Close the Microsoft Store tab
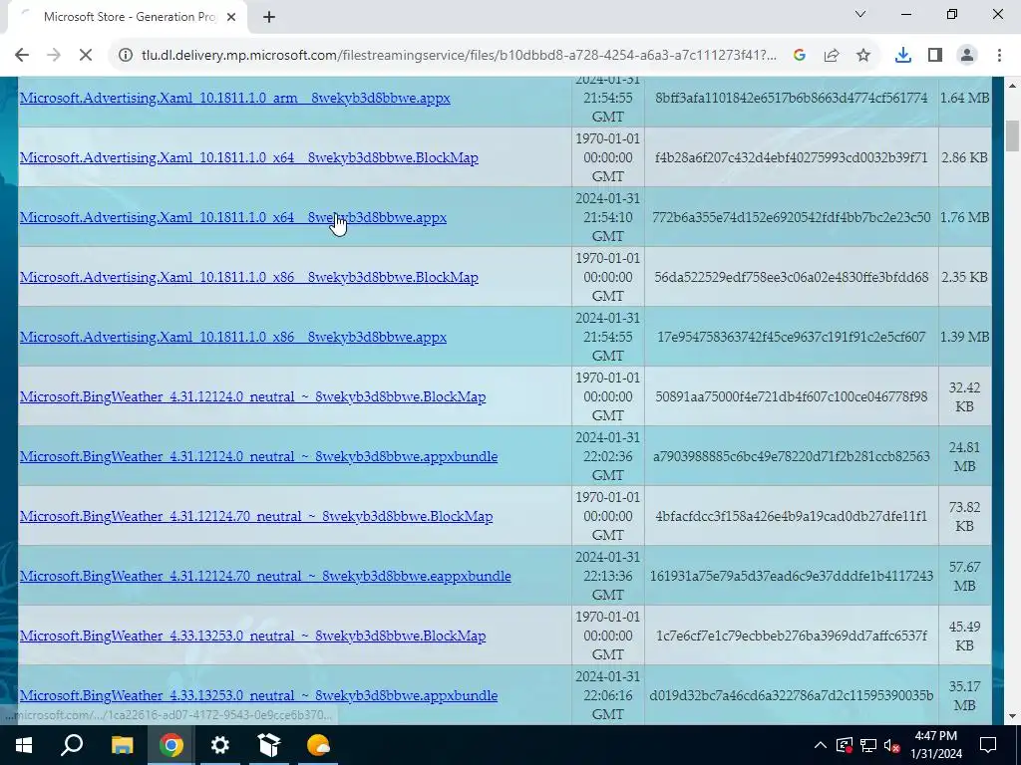Viewport: 1021px width, 765px height. pos(231,17)
